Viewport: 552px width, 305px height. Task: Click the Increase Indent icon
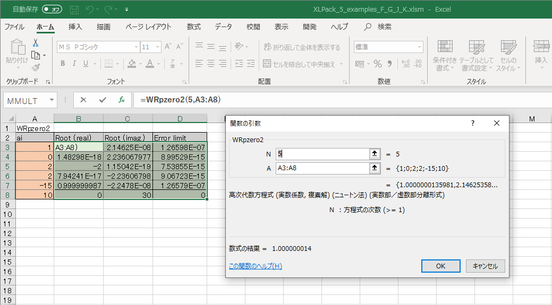point(251,63)
